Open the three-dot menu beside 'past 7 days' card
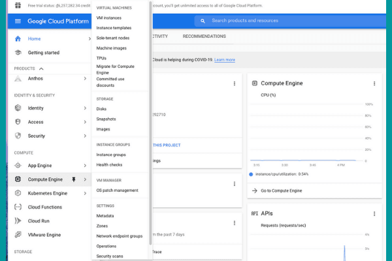 [235, 223]
